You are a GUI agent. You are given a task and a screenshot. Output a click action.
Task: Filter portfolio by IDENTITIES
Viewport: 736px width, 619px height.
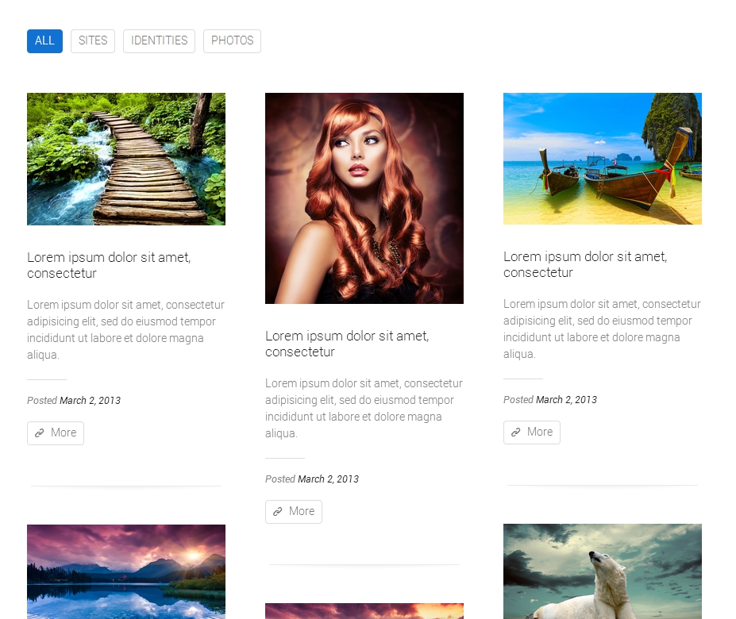159,41
